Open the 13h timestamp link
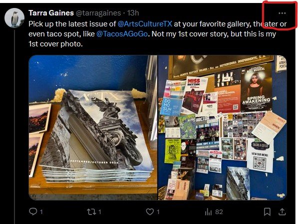The width and height of the screenshot is (298, 224). pos(133,13)
